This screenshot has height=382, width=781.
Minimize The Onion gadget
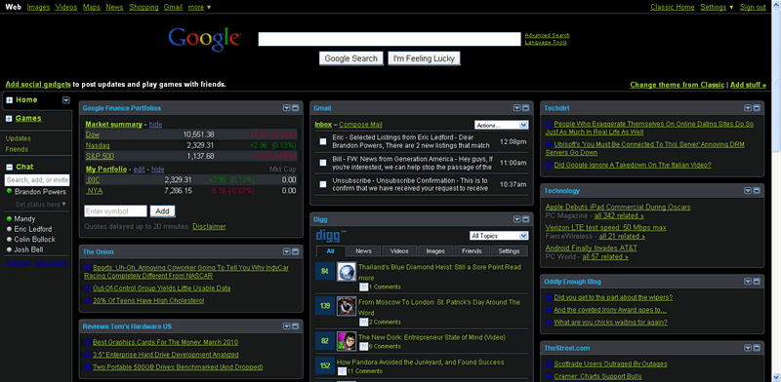click(296, 251)
